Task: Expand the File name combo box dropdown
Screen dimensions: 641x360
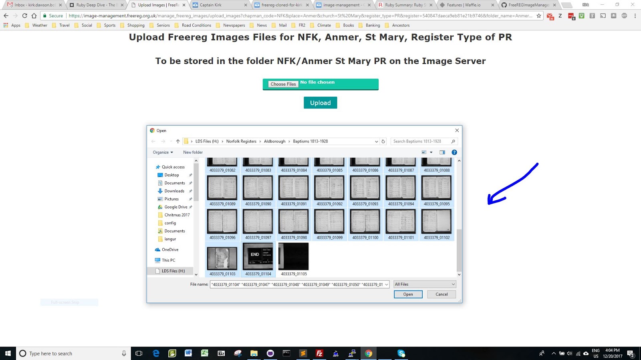Action: (387, 284)
